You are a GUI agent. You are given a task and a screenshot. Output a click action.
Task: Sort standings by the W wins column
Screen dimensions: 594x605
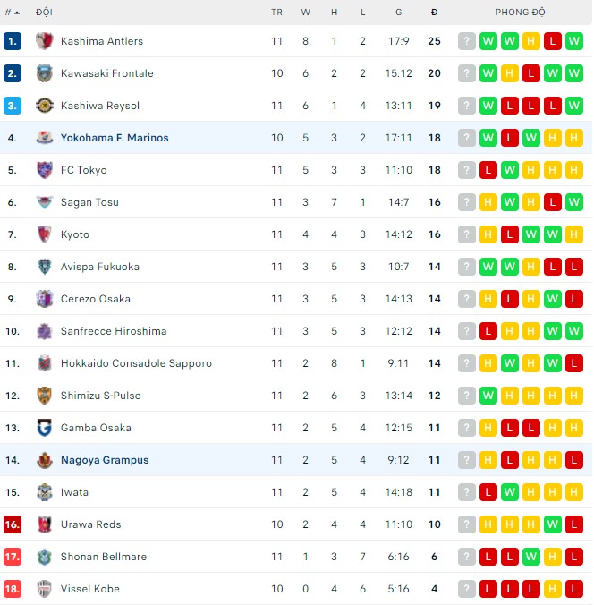(305, 13)
